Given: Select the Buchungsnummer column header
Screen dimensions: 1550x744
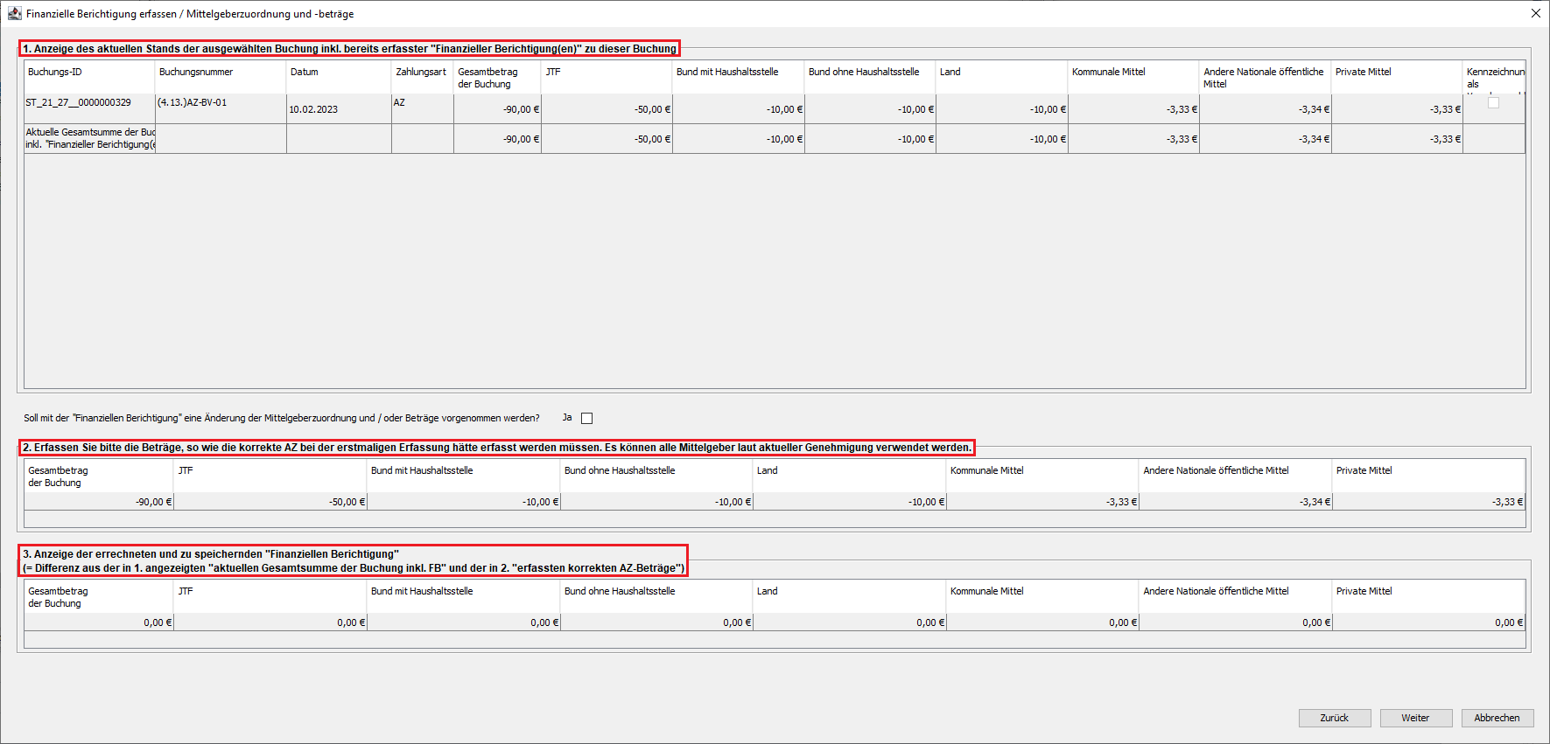Looking at the screenshot, I should (x=221, y=77).
